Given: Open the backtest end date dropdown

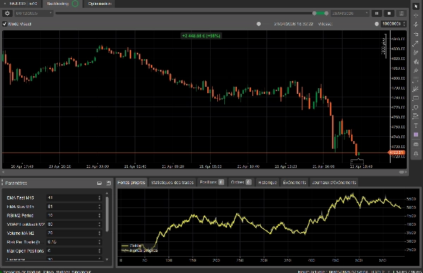Looking at the screenshot, I should [350, 13].
